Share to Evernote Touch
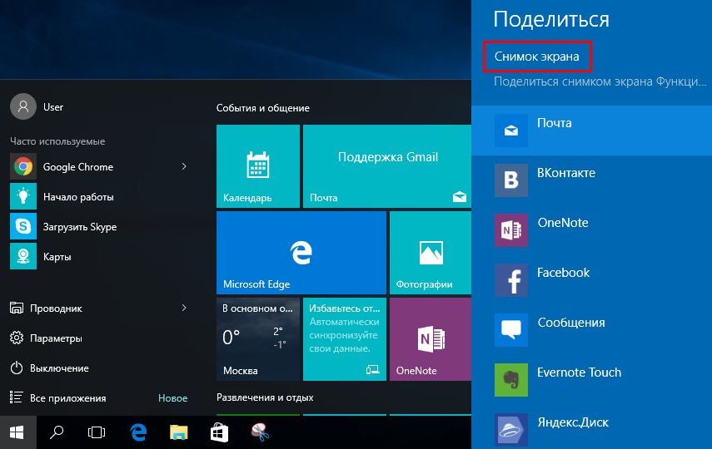 (592, 380)
